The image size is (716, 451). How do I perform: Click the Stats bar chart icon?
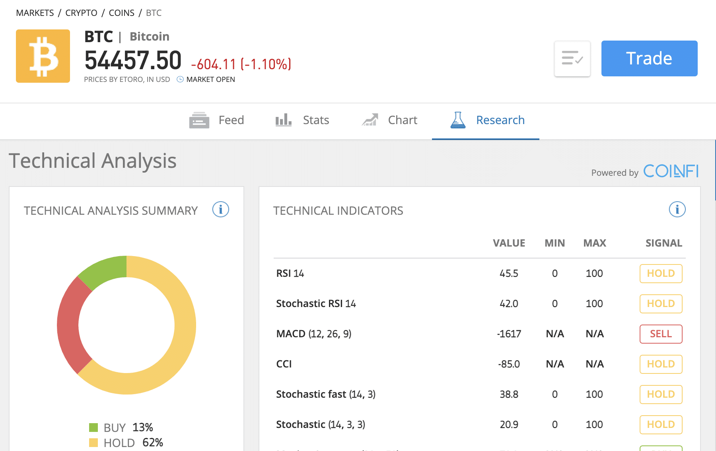tap(284, 120)
